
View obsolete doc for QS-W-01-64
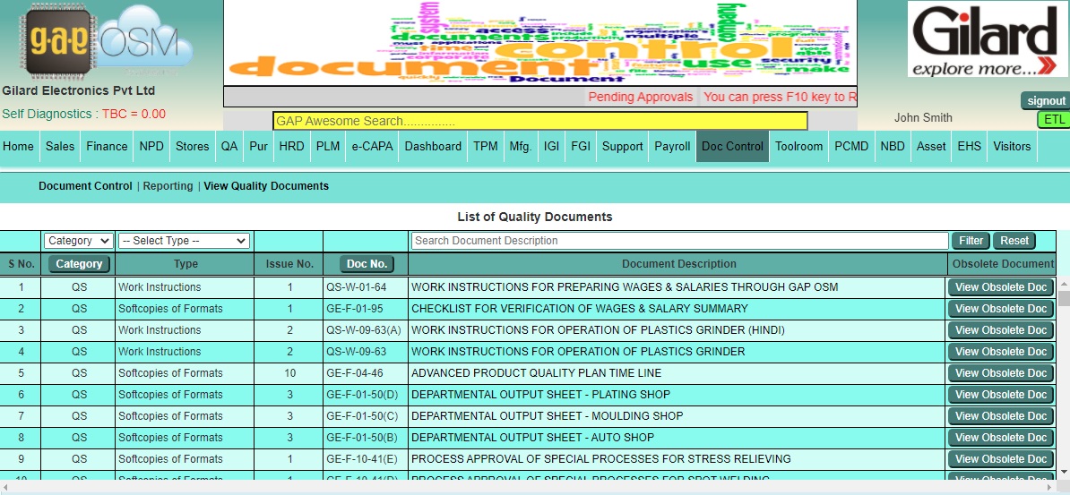click(x=1001, y=287)
